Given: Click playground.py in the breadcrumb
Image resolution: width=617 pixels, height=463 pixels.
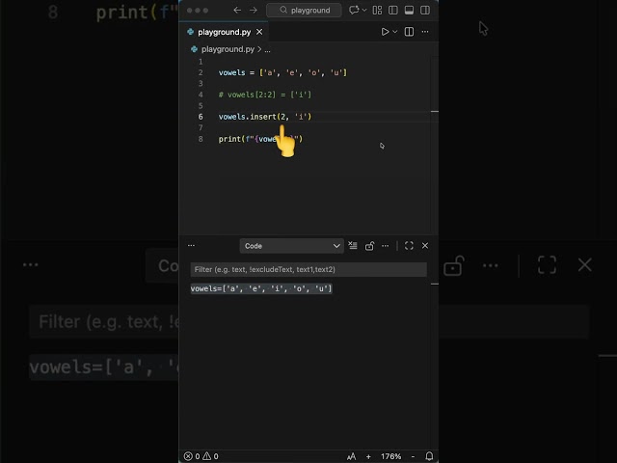Looking at the screenshot, I should pos(228,49).
